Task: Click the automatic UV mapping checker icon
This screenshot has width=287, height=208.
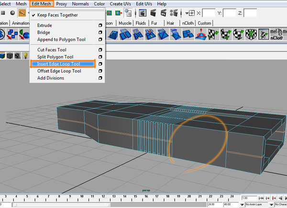Action: point(251,35)
